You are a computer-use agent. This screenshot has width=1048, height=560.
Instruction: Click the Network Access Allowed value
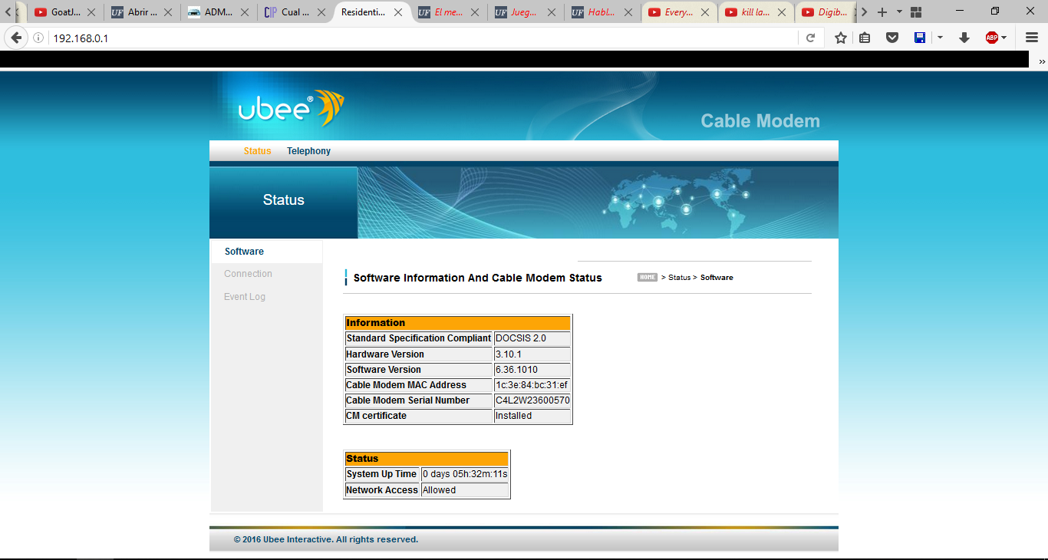(x=465, y=490)
